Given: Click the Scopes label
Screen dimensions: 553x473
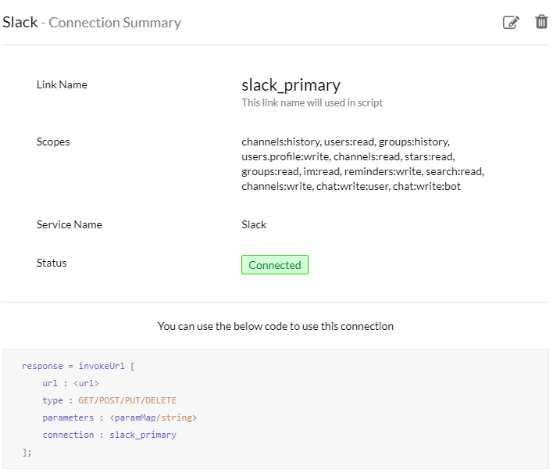Looking at the screenshot, I should click(x=53, y=142).
